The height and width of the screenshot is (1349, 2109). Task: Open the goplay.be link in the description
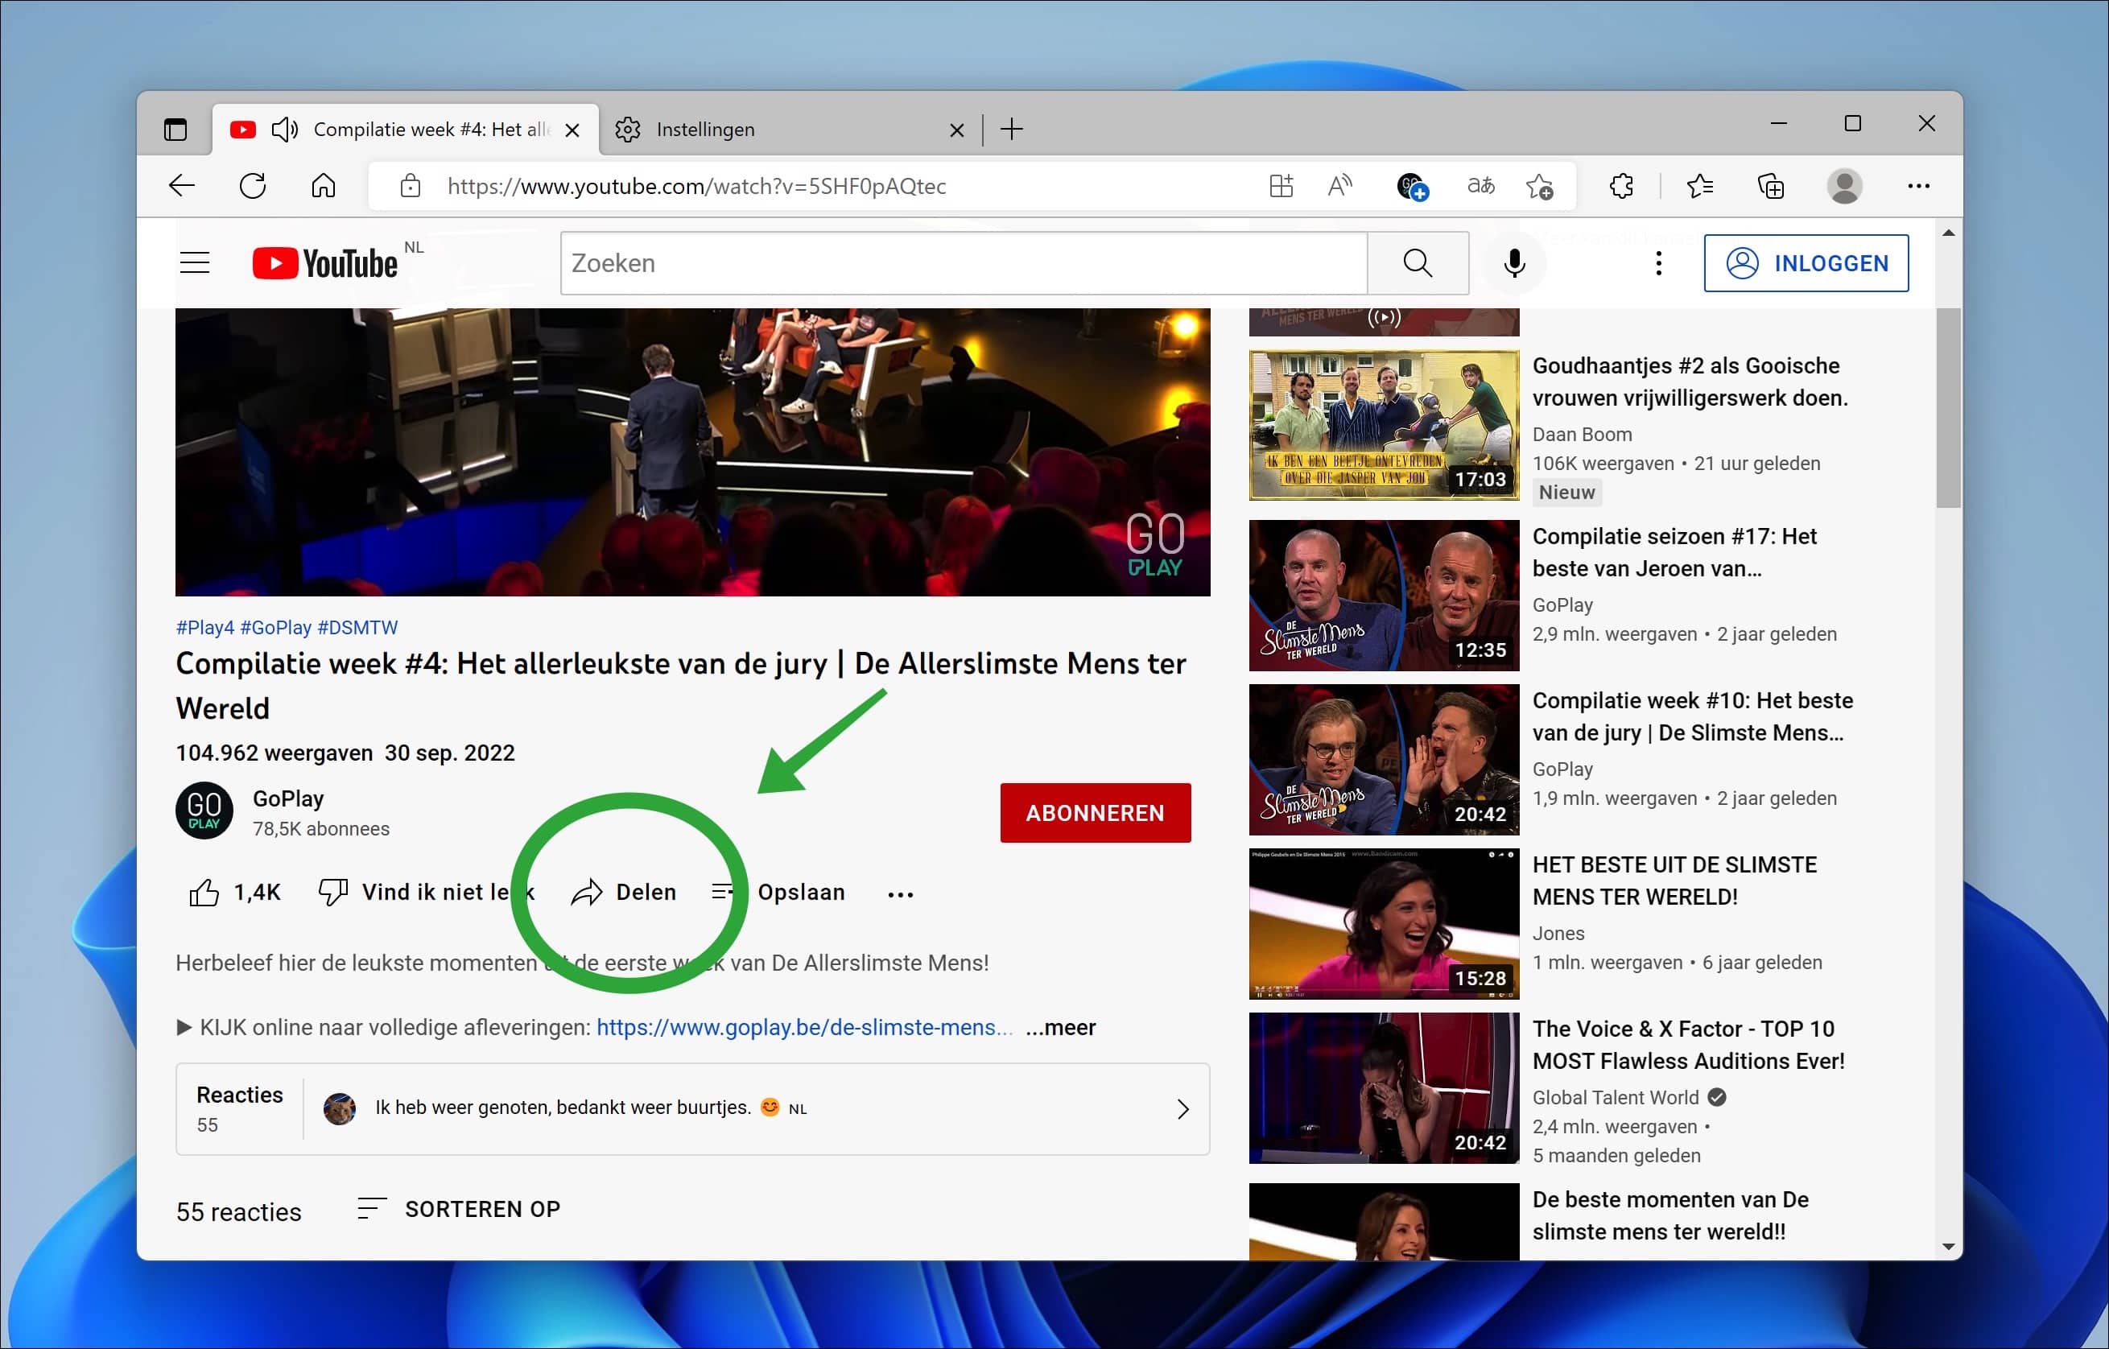click(x=804, y=1027)
